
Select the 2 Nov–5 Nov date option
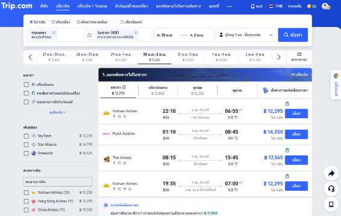tap(255, 57)
